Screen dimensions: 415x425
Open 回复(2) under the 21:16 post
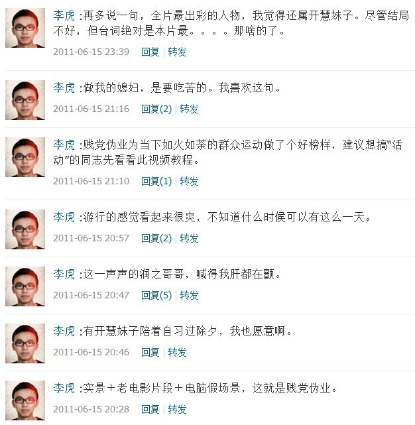click(156, 109)
